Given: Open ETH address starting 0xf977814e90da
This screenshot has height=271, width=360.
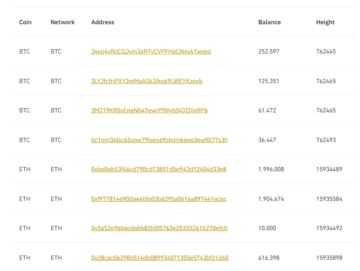Looking at the screenshot, I should (x=159, y=199).
